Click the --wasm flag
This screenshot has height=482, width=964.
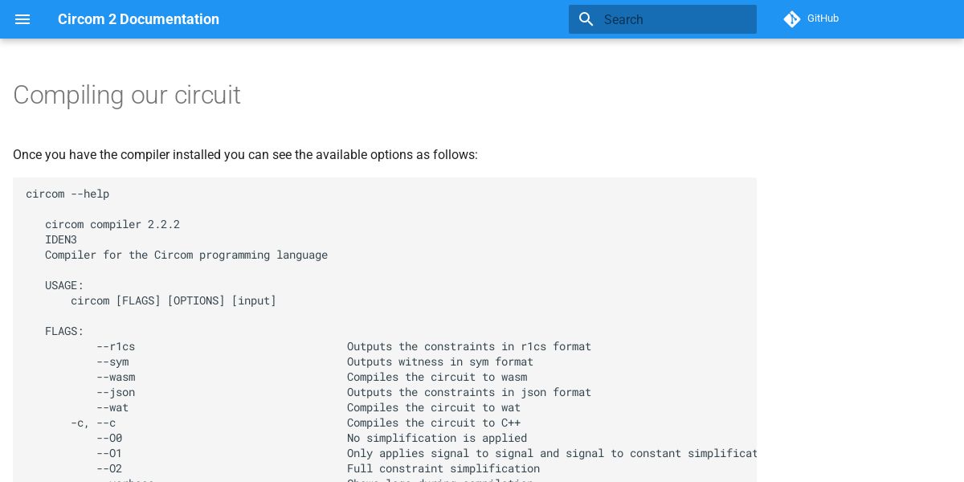116,377
